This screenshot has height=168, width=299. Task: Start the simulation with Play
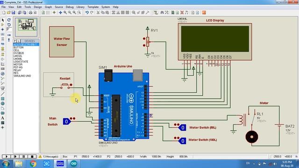[6, 157]
